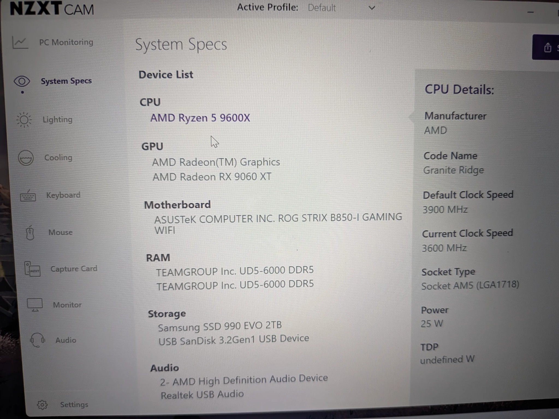
Task: Select Samsung SSD 990 EVO 2TB
Action: 220,326
